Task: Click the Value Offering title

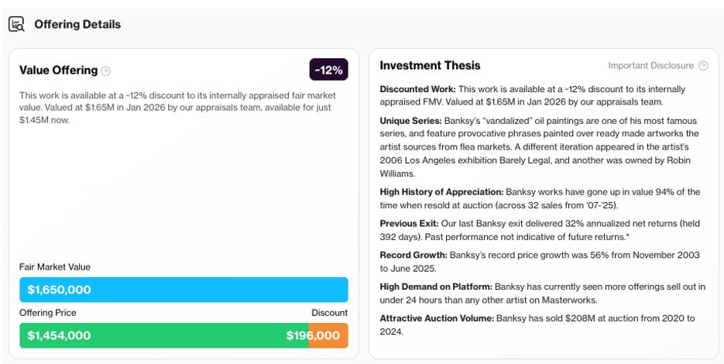Action: coord(59,70)
